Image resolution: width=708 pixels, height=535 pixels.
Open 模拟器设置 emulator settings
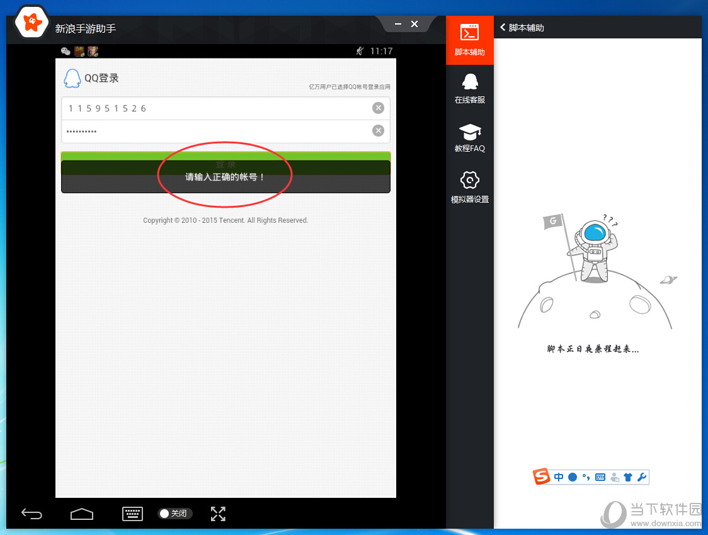coord(469,187)
